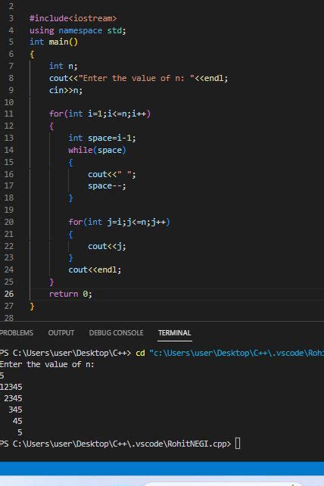
Task: Open the OUTPUT panel tab
Action: tap(61, 333)
